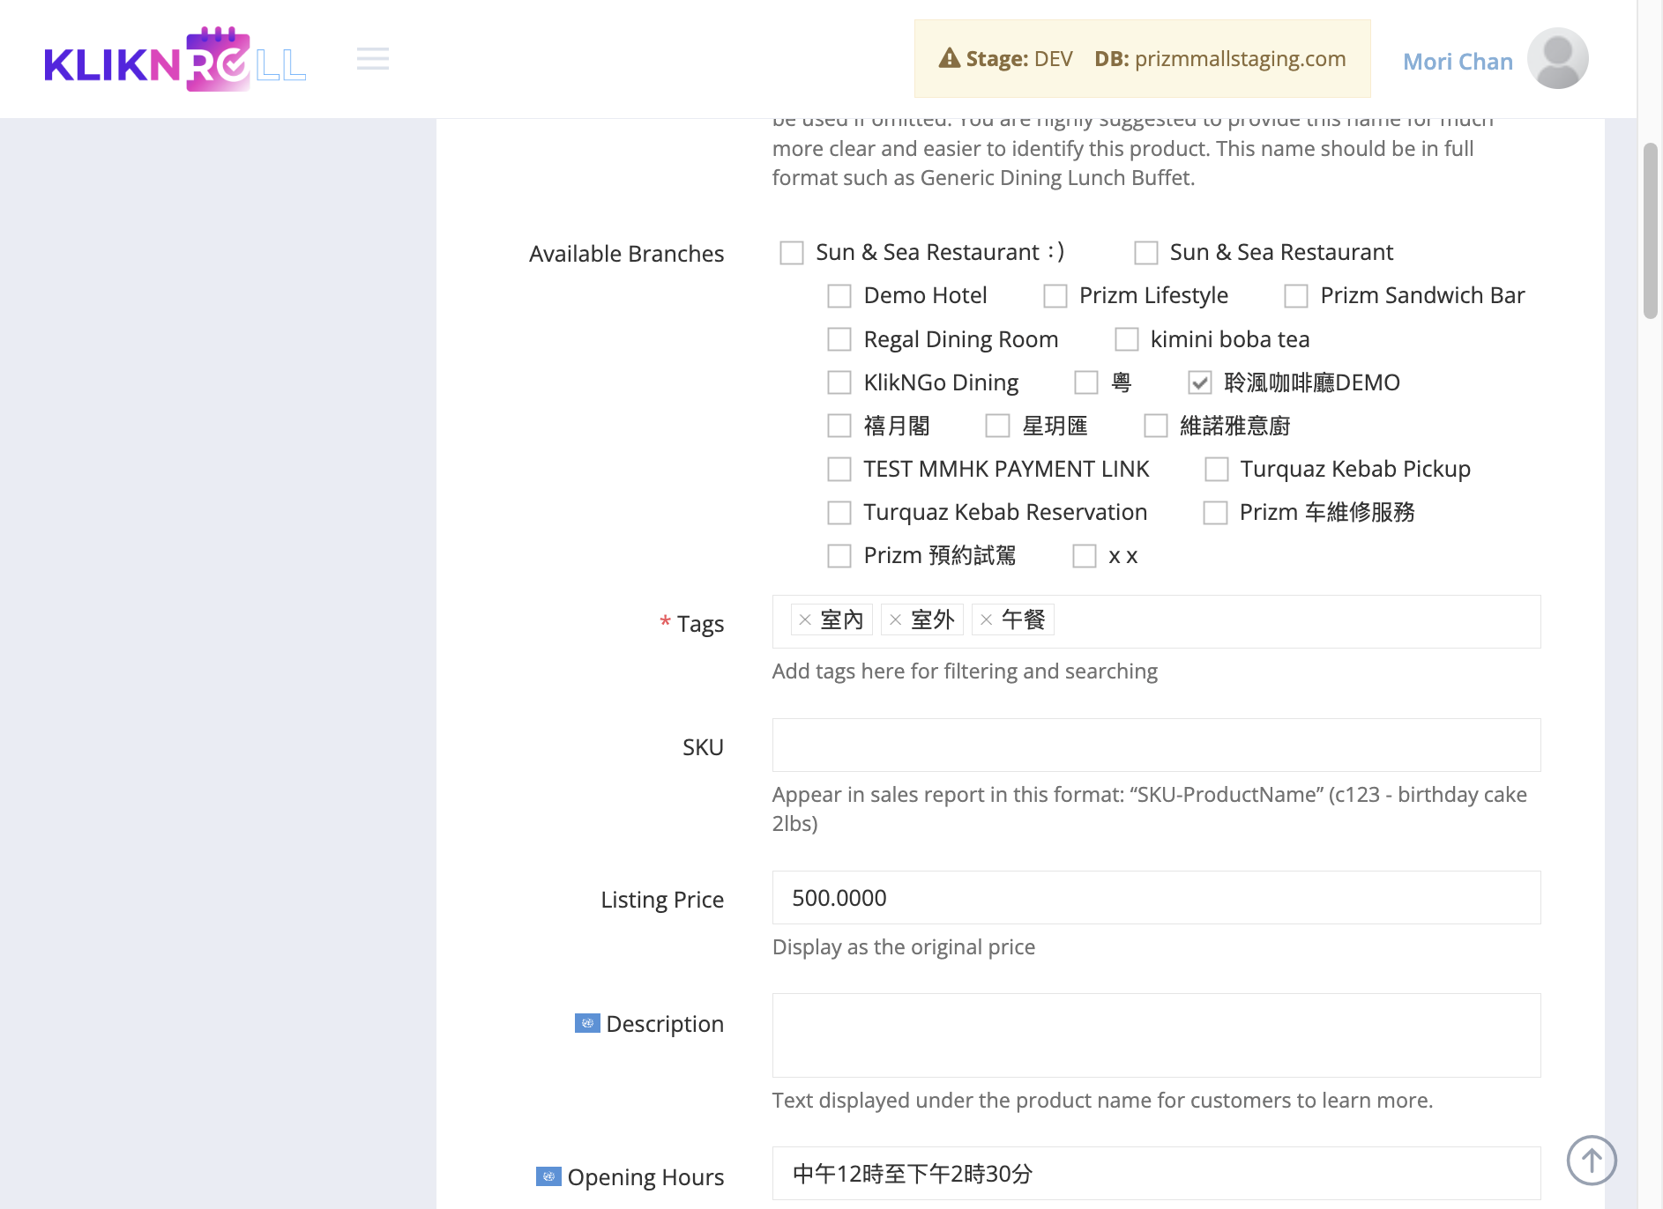Check Turquaz Kebab Pickup branch

click(x=1217, y=469)
